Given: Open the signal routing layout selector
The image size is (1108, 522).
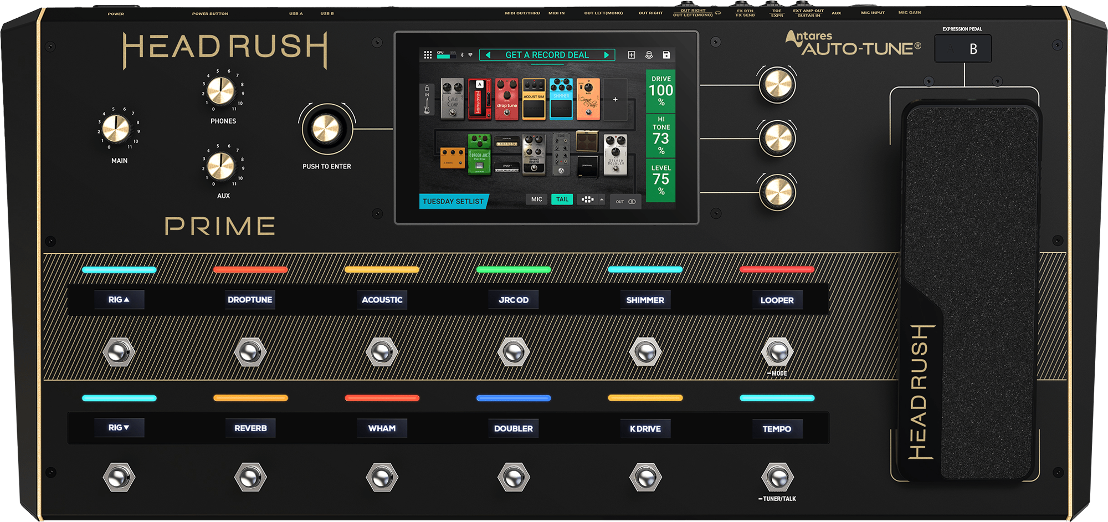Looking at the screenshot, I should (588, 199).
